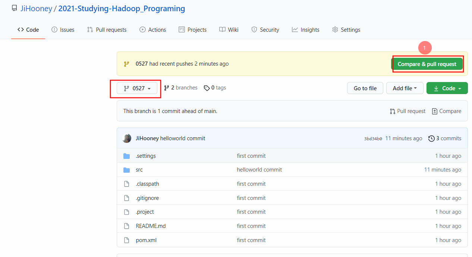This screenshot has width=472, height=257.
Task: Open the .gitignore file
Action: click(147, 198)
